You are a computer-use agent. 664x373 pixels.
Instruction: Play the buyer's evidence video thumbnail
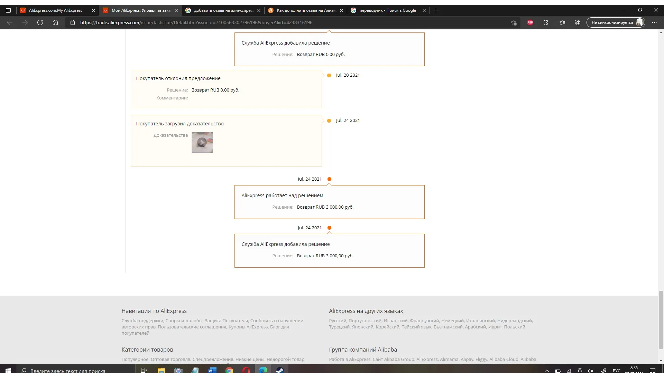[x=202, y=142]
